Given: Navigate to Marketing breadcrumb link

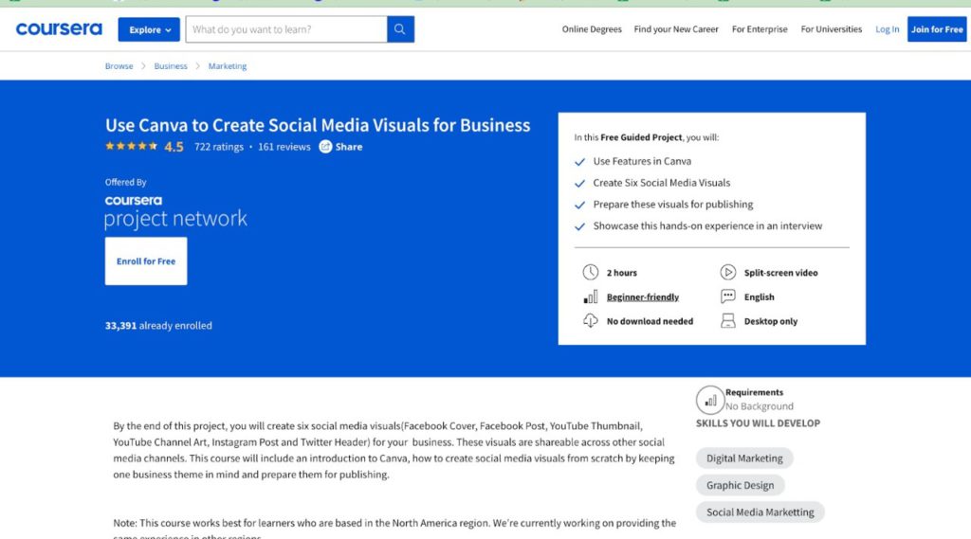Looking at the screenshot, I should (x=228, y=66).
